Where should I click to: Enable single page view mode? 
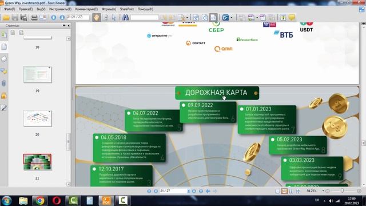(x=277, y=191)
